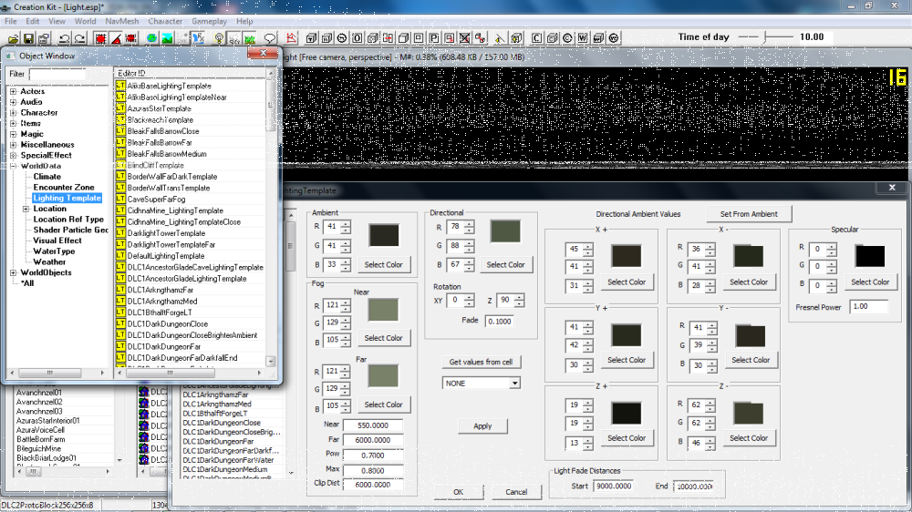Click the open folder toolbar icon
Image resolution: width=912 pixels, height=512 pixels.
[x=13, y=38]
